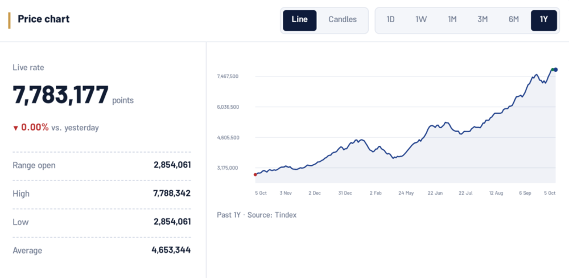Switch to Line chart view
569x278 pixels.
coord(300,21)
